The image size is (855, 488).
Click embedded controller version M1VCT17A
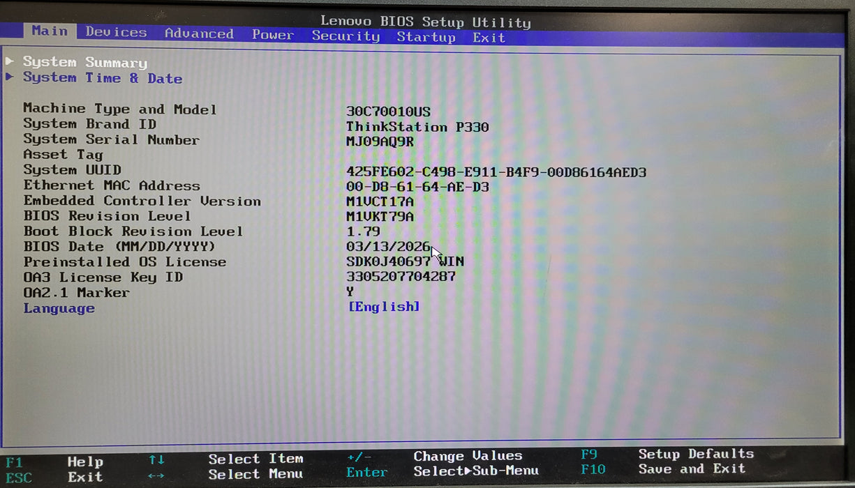(x=380, y=201)
